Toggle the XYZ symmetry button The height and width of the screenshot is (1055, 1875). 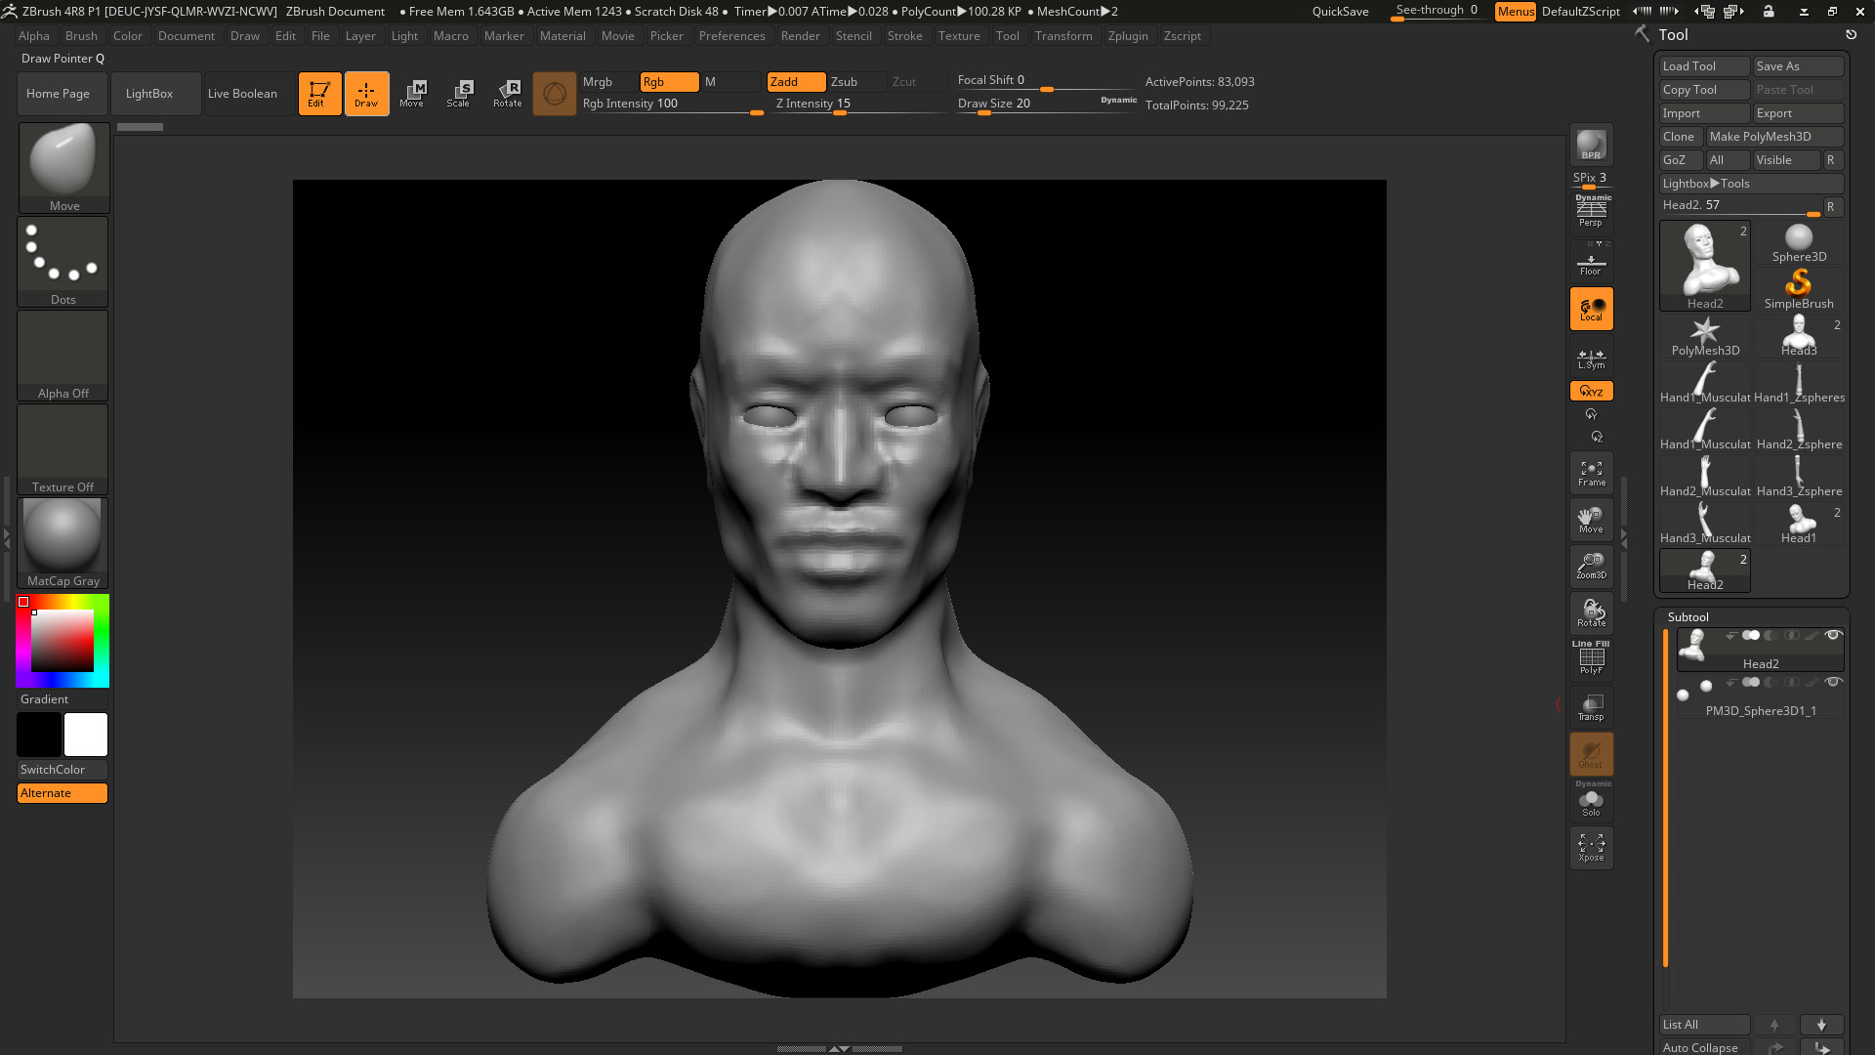(1591, 391)
